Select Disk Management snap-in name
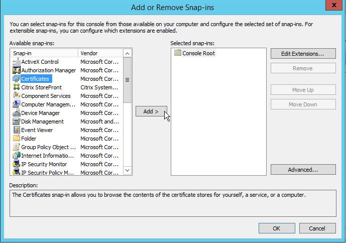Viewport: 346px width, 243px height. pos(42,122)
